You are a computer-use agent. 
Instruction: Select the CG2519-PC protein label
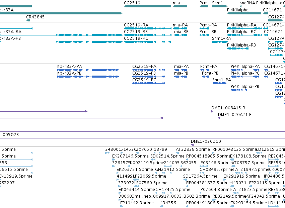pos(144,80)
